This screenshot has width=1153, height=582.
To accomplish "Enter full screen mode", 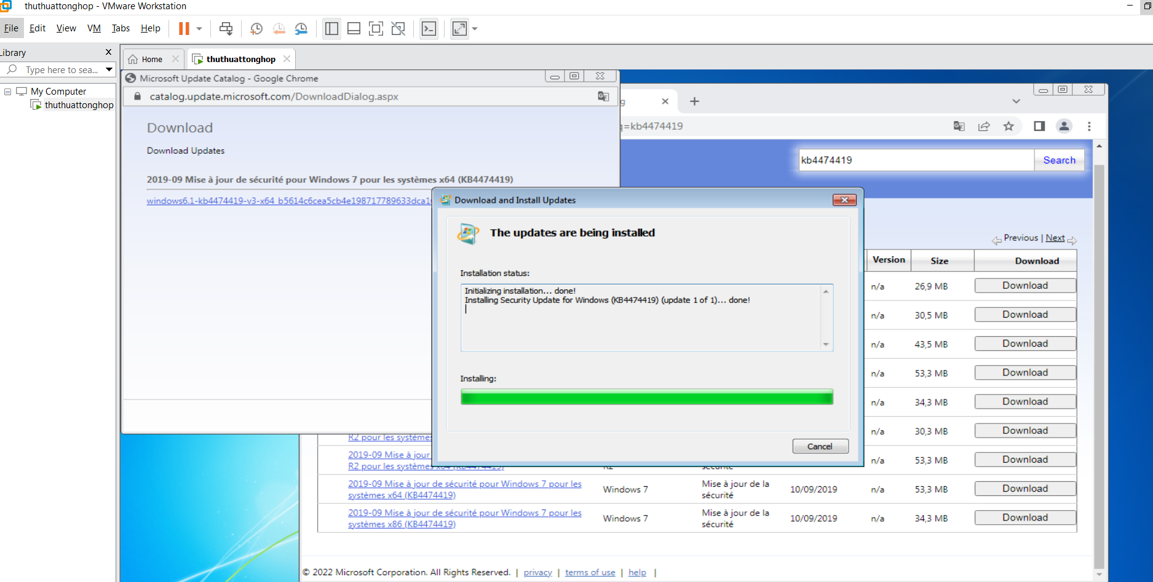I will click(x=376, y=29).
